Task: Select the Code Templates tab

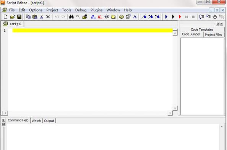Action: tap(202, 29)
